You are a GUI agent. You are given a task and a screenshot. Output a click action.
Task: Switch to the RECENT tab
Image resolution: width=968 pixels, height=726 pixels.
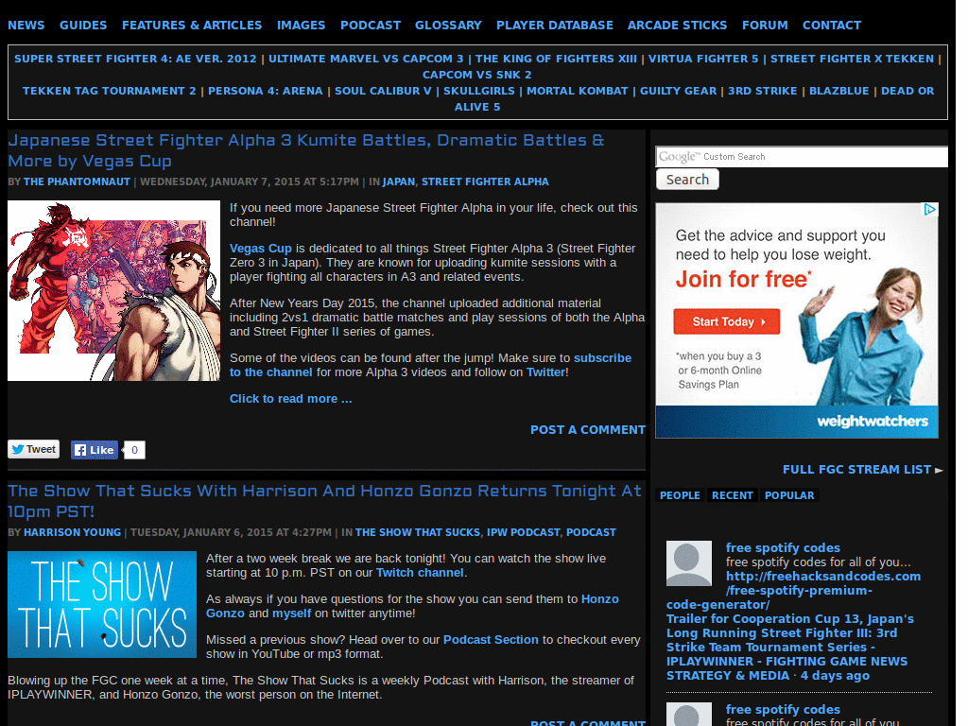coord(733,495)
